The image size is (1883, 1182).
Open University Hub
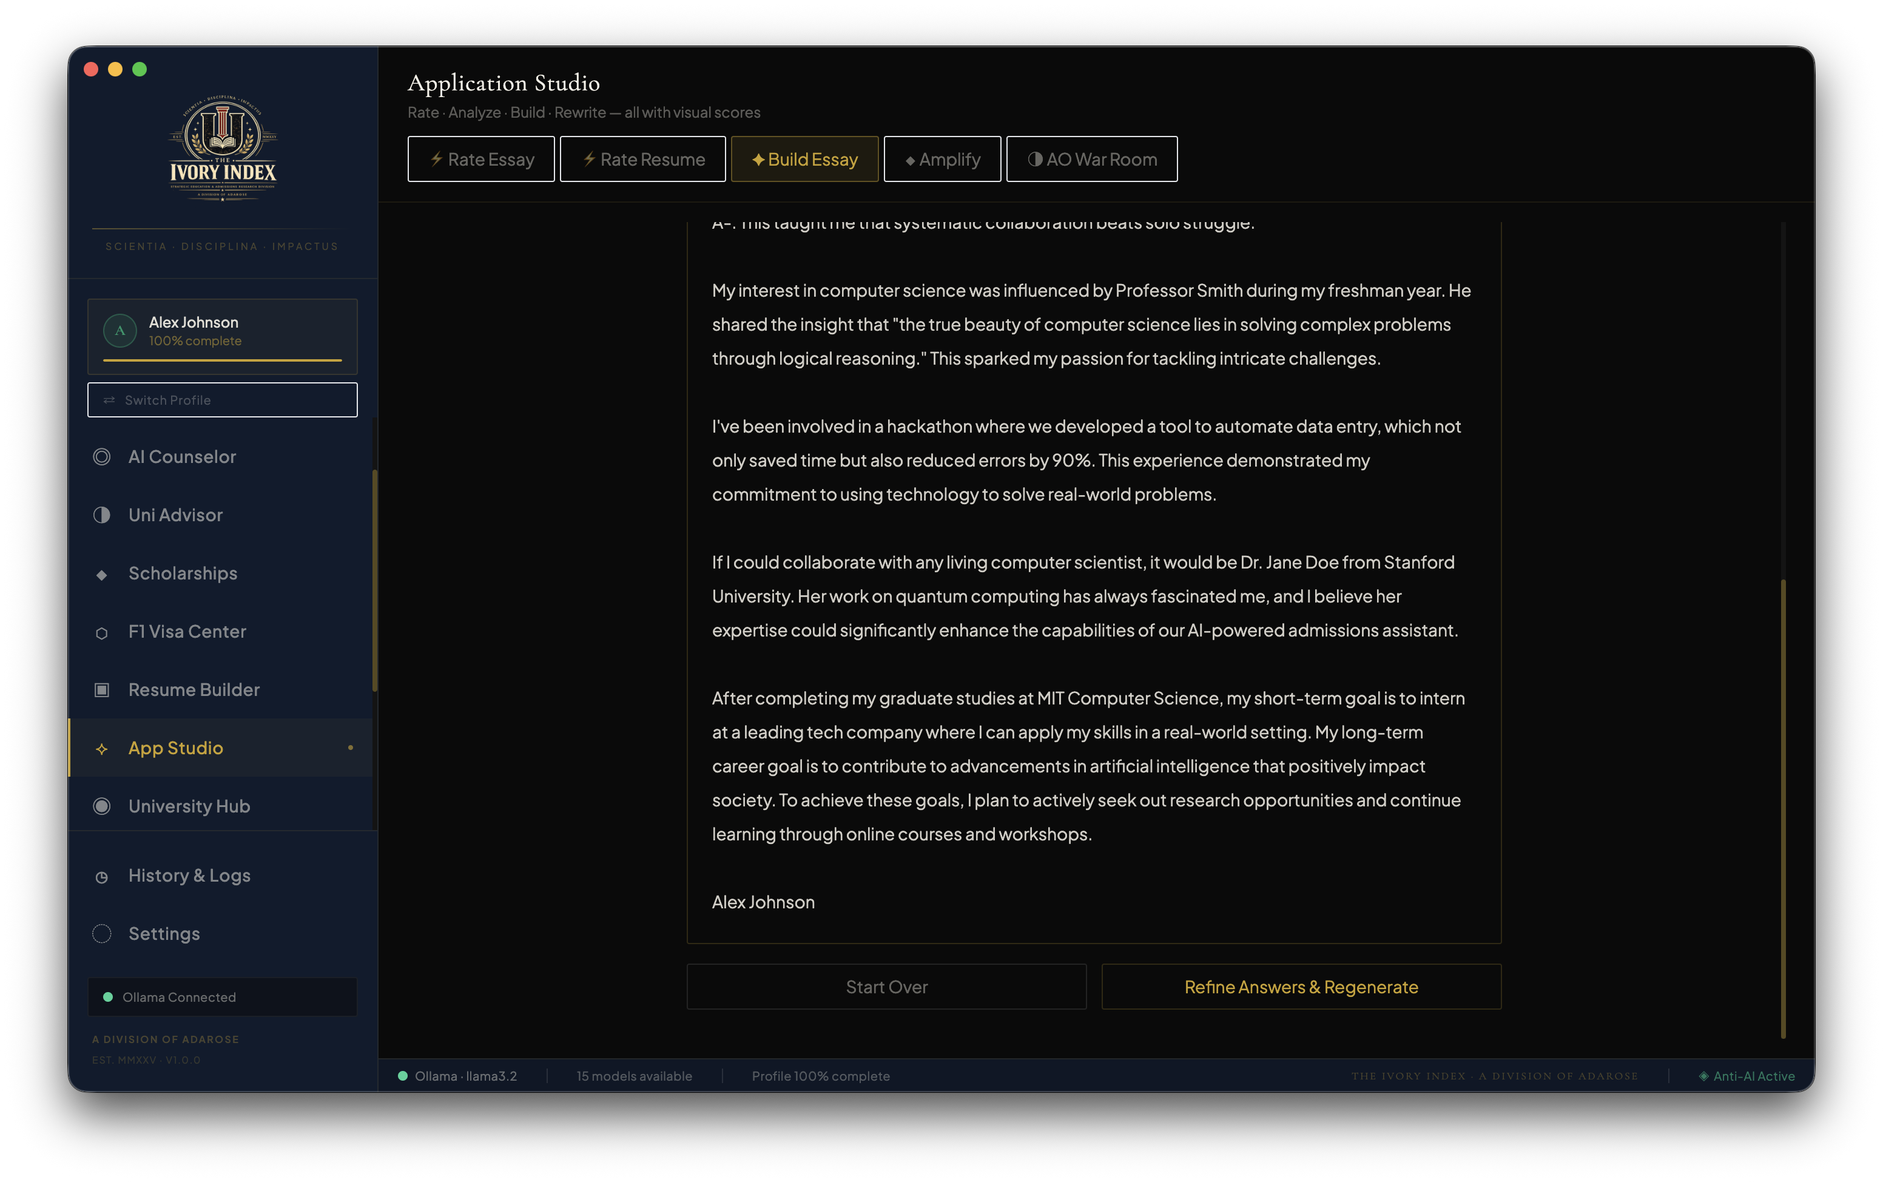[221, 806]
